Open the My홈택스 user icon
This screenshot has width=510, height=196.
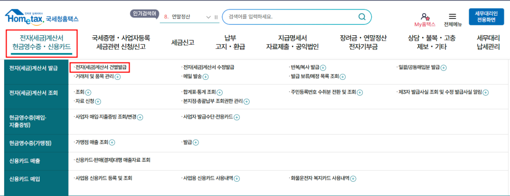(424, 16)
